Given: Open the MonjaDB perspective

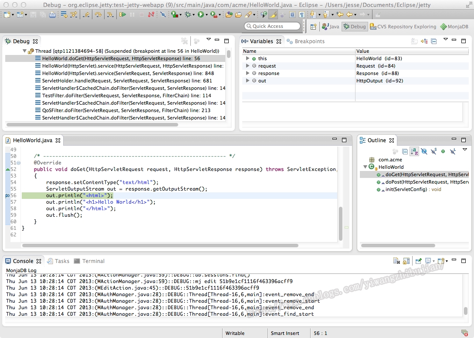Looking at the screenshot, I should click(x=454, y=27).
